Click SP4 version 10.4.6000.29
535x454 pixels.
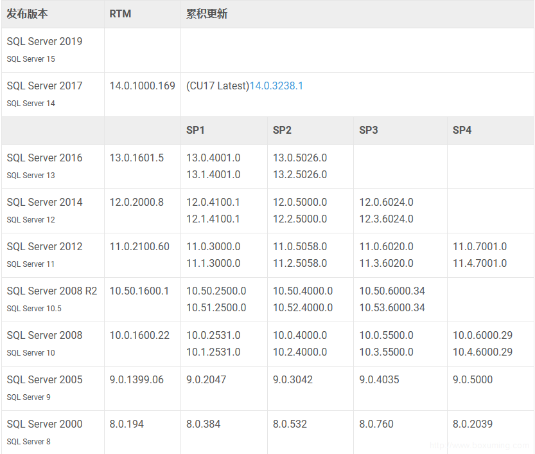point(483,352)
